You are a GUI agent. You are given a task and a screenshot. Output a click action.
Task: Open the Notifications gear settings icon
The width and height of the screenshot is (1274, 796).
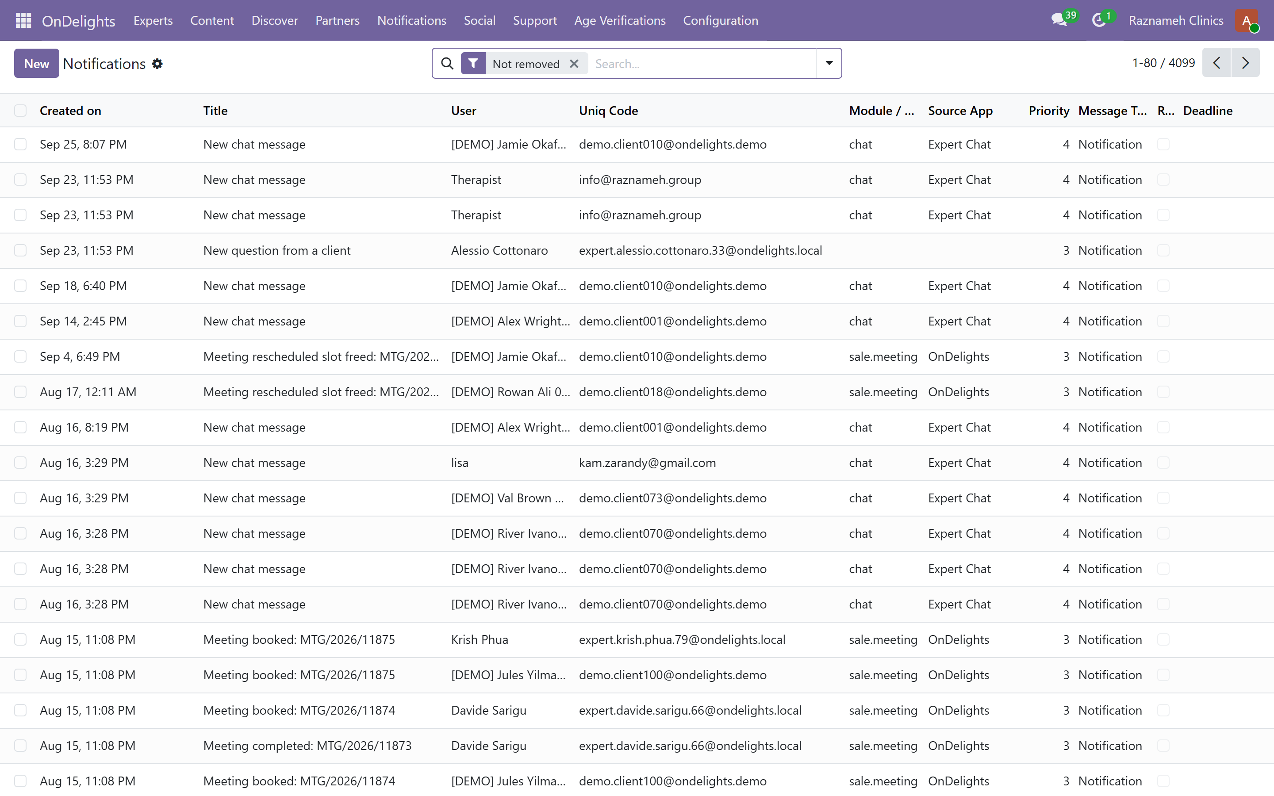point(157,64)
